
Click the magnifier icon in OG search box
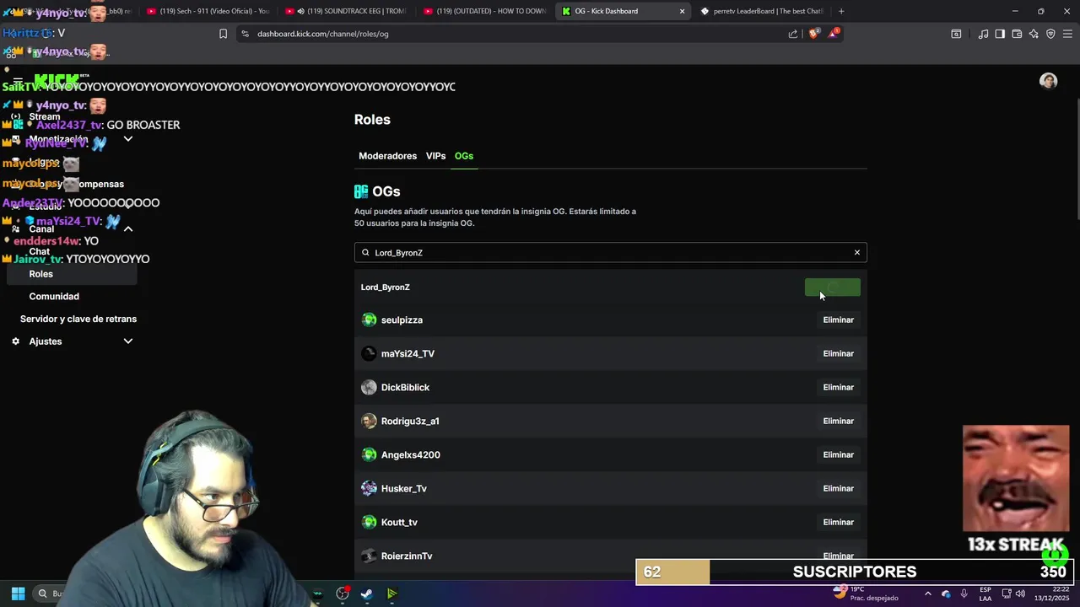click(x=365, y=252)
